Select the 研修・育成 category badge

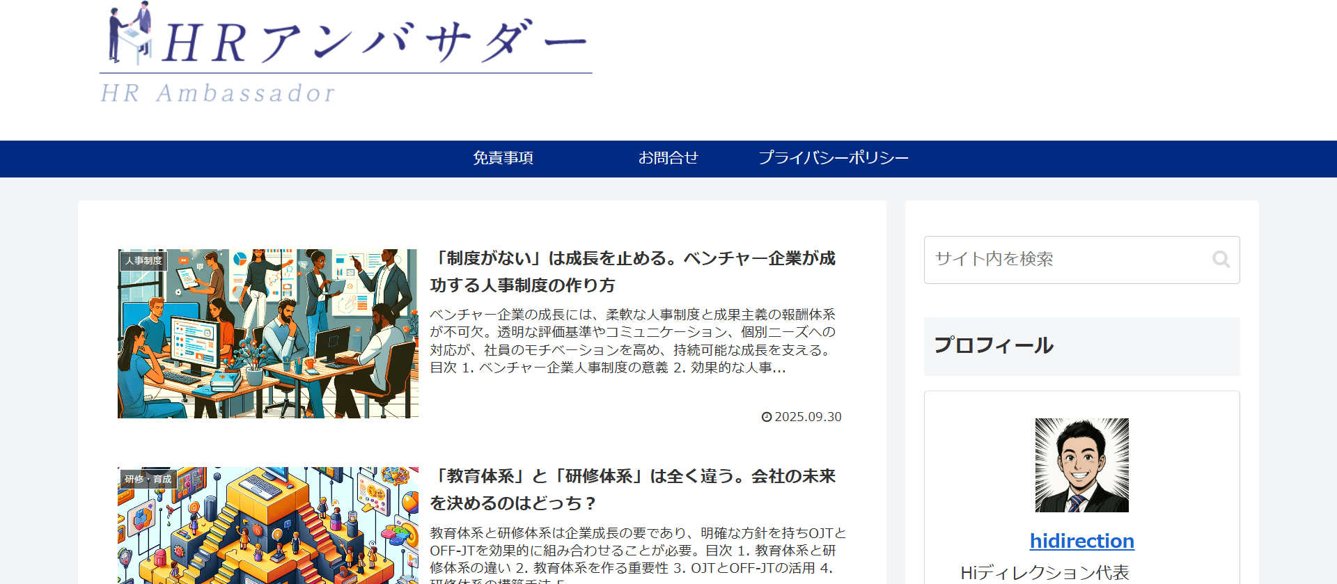(x=148, y=479)
